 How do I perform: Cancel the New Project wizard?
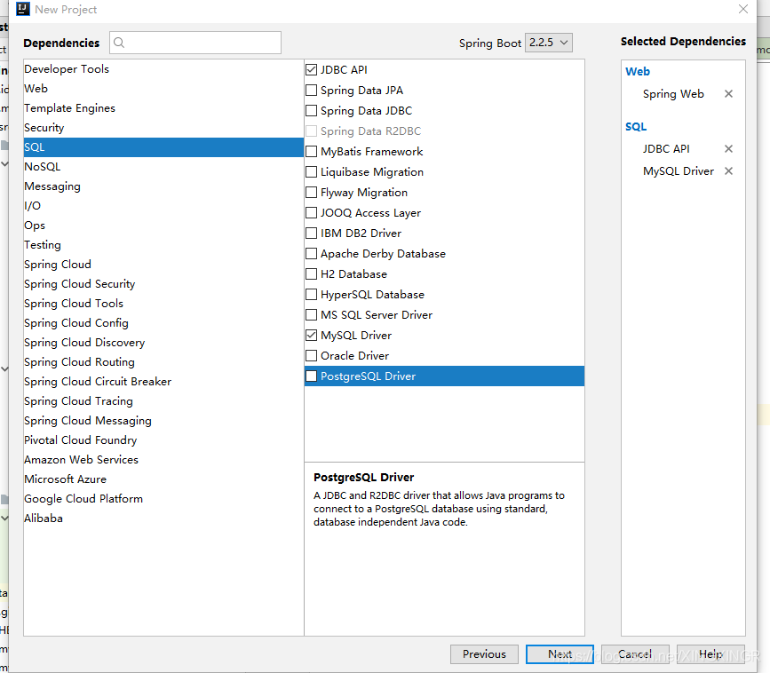(x=635, y=654)
